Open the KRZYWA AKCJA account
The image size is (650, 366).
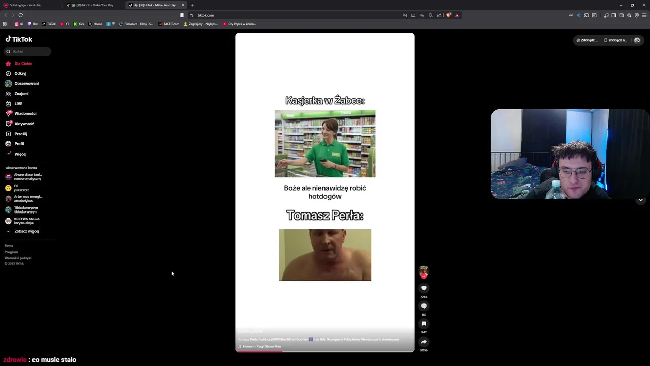tap(22, 221)
